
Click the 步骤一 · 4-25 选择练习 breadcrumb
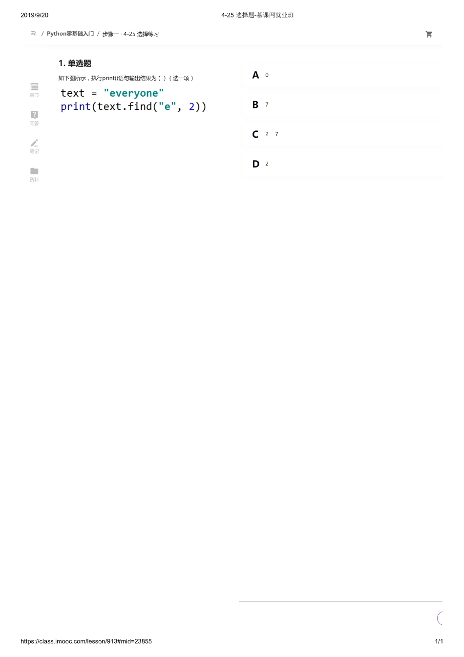click(130, 34)
